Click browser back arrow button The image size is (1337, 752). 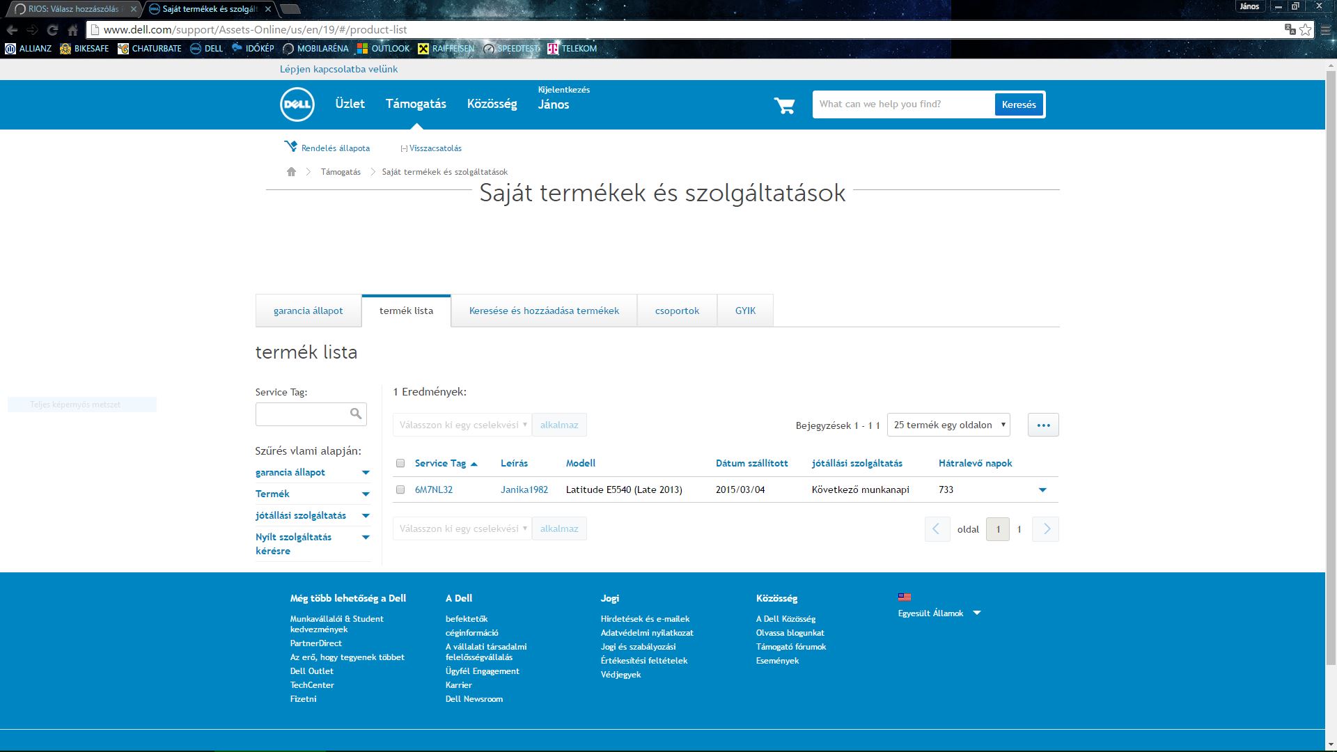[12, 30]
